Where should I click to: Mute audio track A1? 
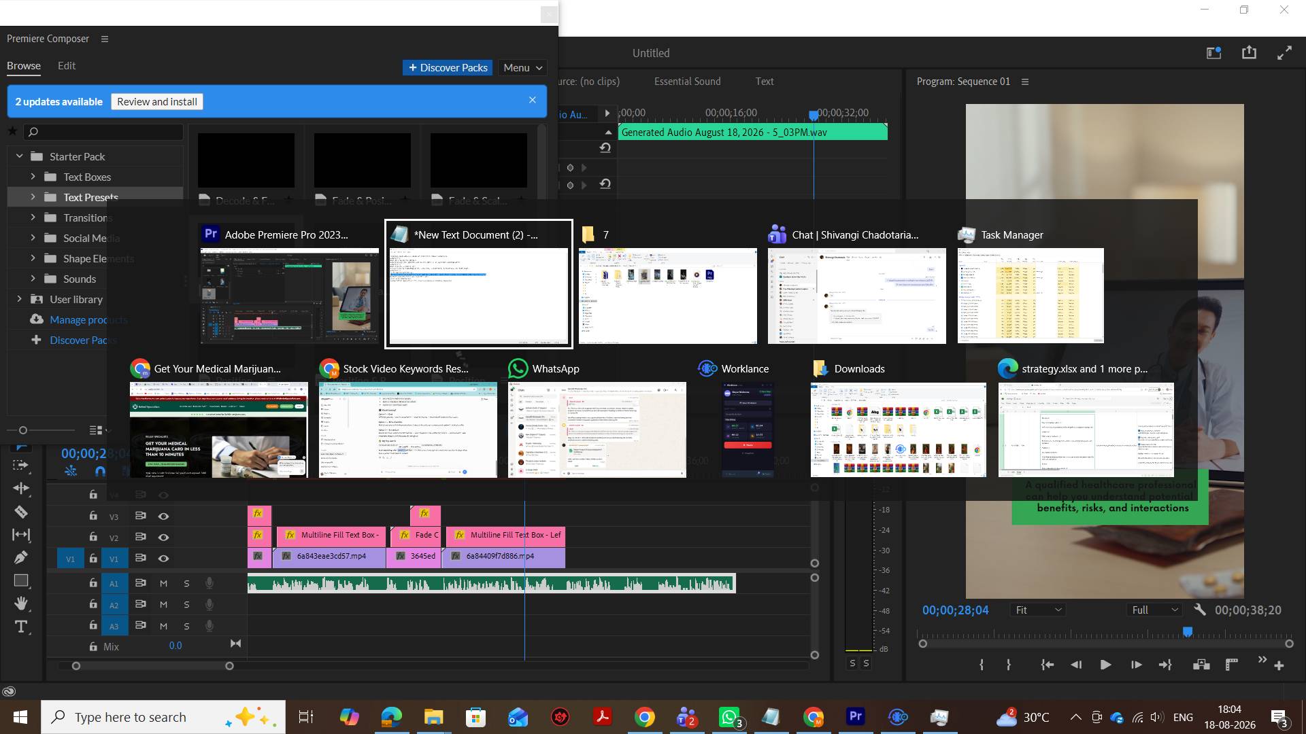[x=163, y=583]
